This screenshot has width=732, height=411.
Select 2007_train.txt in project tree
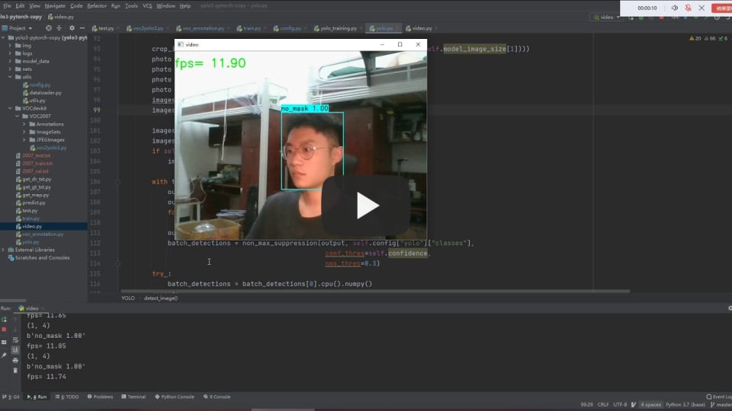34,164
